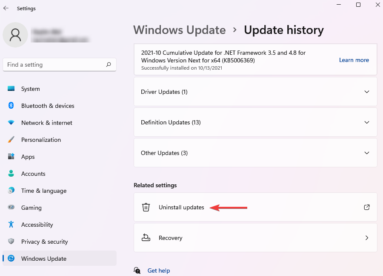The image size is (383, 276).
Task: Click the System monitor icon
Action: coord(11,88)
